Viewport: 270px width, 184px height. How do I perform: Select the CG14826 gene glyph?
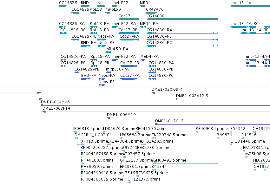[63, 6]
